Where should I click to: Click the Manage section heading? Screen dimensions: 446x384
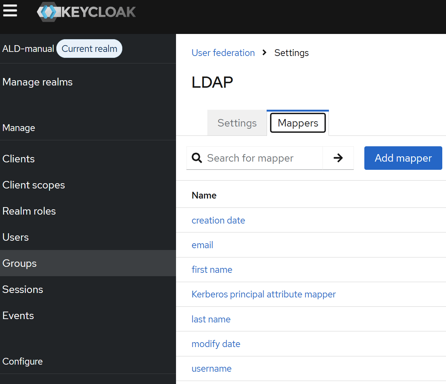(x=19, y=128)
